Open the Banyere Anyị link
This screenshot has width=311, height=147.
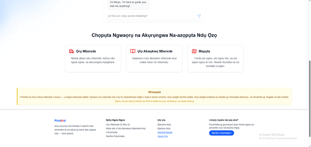point(164,124)
